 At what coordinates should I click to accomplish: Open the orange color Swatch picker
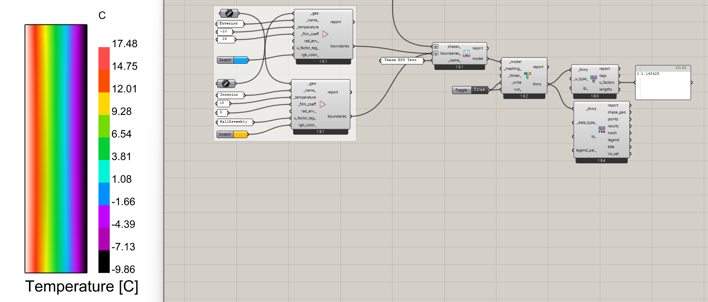click(x=240, y=134)
